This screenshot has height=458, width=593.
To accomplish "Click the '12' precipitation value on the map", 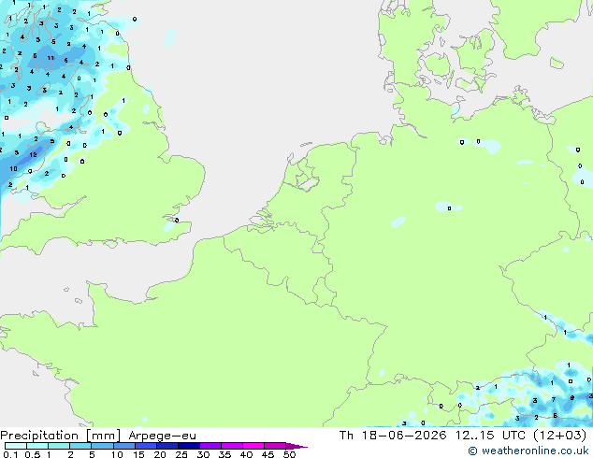I will pyautogui.click(x=34, y=154).
